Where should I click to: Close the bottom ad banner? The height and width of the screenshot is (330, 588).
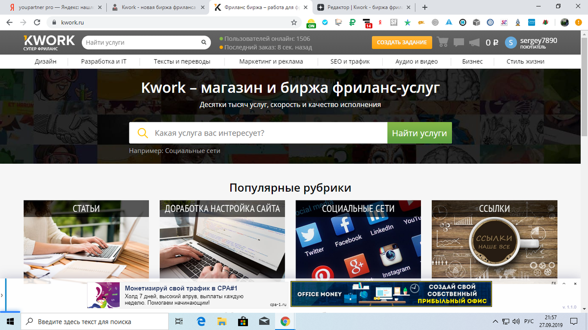click(x=574, y=284)
